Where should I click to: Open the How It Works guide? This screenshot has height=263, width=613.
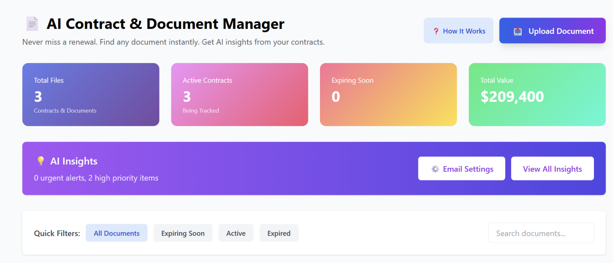(x=458, y=31)
